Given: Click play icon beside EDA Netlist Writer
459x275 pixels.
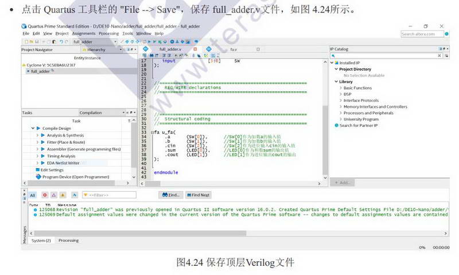Looking at the screenshot, I should pyautogui.click(x=43, y=163).
